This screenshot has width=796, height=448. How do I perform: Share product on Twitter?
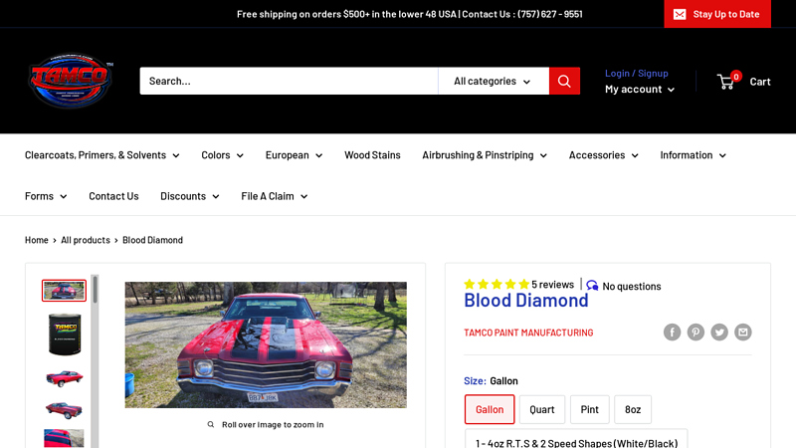point(719,333)
